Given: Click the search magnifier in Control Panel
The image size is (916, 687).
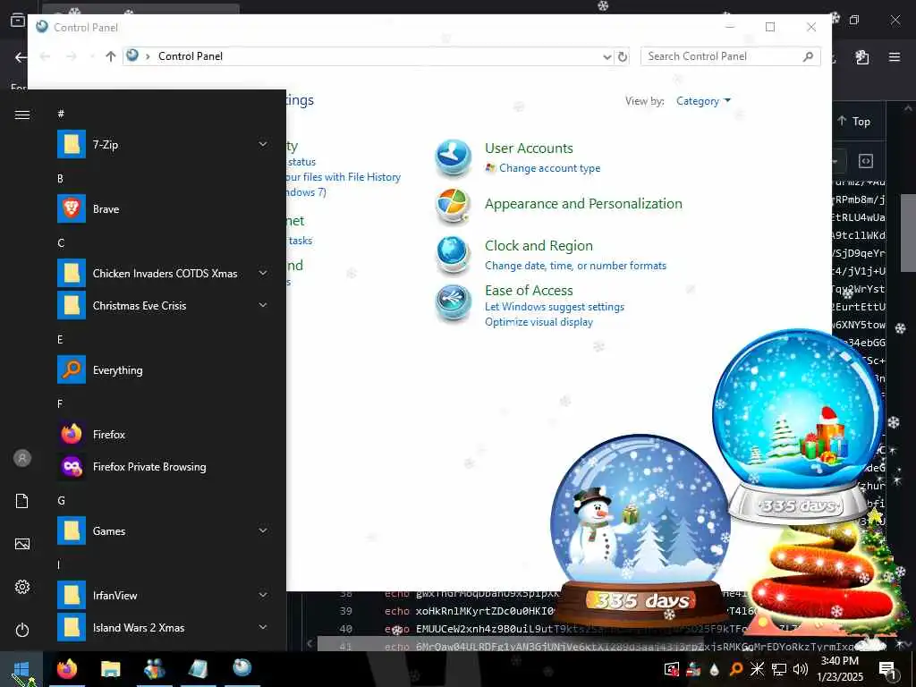Looking at the screenshot, I should [809, 56].
